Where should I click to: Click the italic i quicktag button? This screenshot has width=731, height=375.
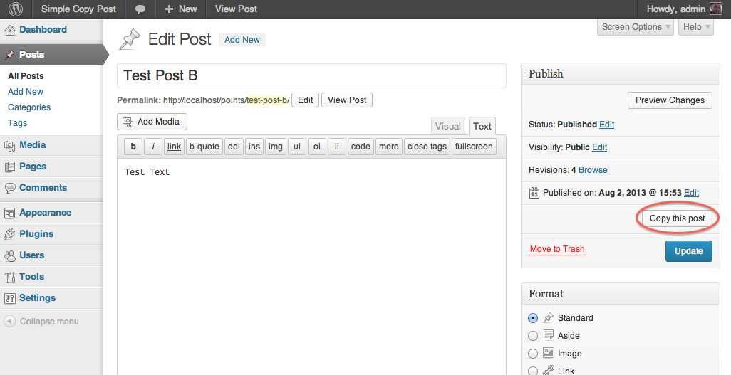click(x=153, y=147)
